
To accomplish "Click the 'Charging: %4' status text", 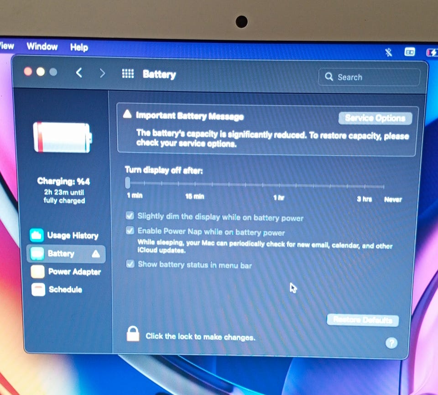I will (x=63, y=181).
